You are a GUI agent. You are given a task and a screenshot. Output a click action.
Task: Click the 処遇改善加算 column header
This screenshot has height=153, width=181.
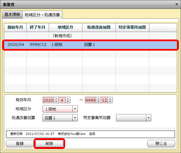[x=99, y=27]
